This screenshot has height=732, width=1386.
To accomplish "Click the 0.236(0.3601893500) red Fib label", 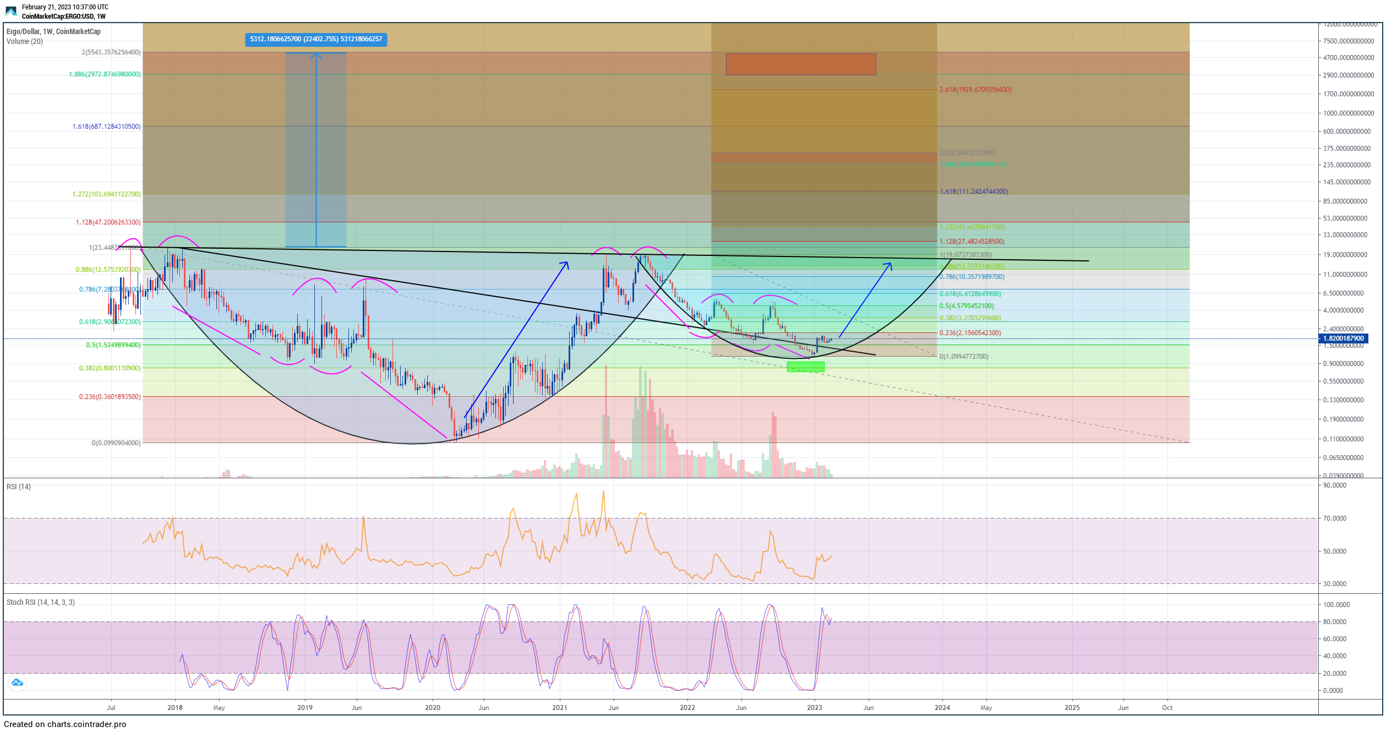I will [110, 397].
